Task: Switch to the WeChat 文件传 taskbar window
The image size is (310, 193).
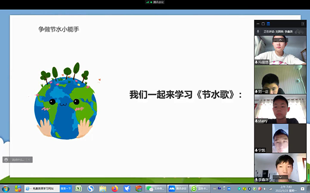Action: 155,189
